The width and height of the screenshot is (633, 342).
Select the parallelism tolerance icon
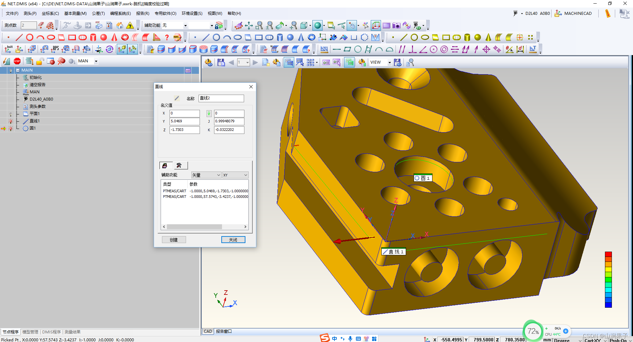[x=402, y=49]
